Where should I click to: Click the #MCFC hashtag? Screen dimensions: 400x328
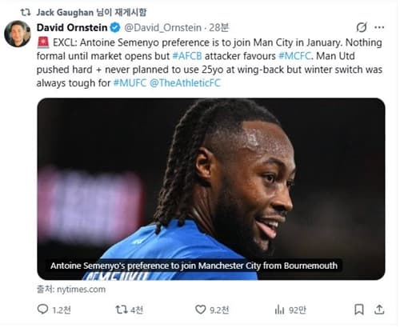click(294, 56)
